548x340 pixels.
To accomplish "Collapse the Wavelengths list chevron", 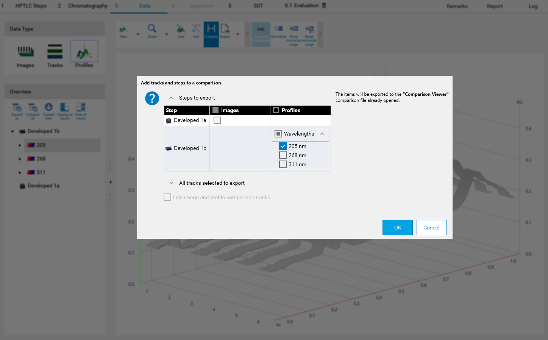I will [x=322, y=134].
